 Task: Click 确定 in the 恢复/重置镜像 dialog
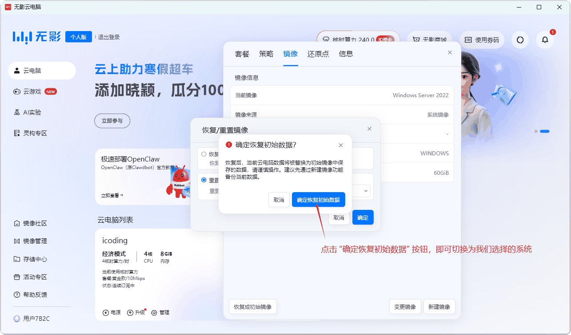point(363,217)
